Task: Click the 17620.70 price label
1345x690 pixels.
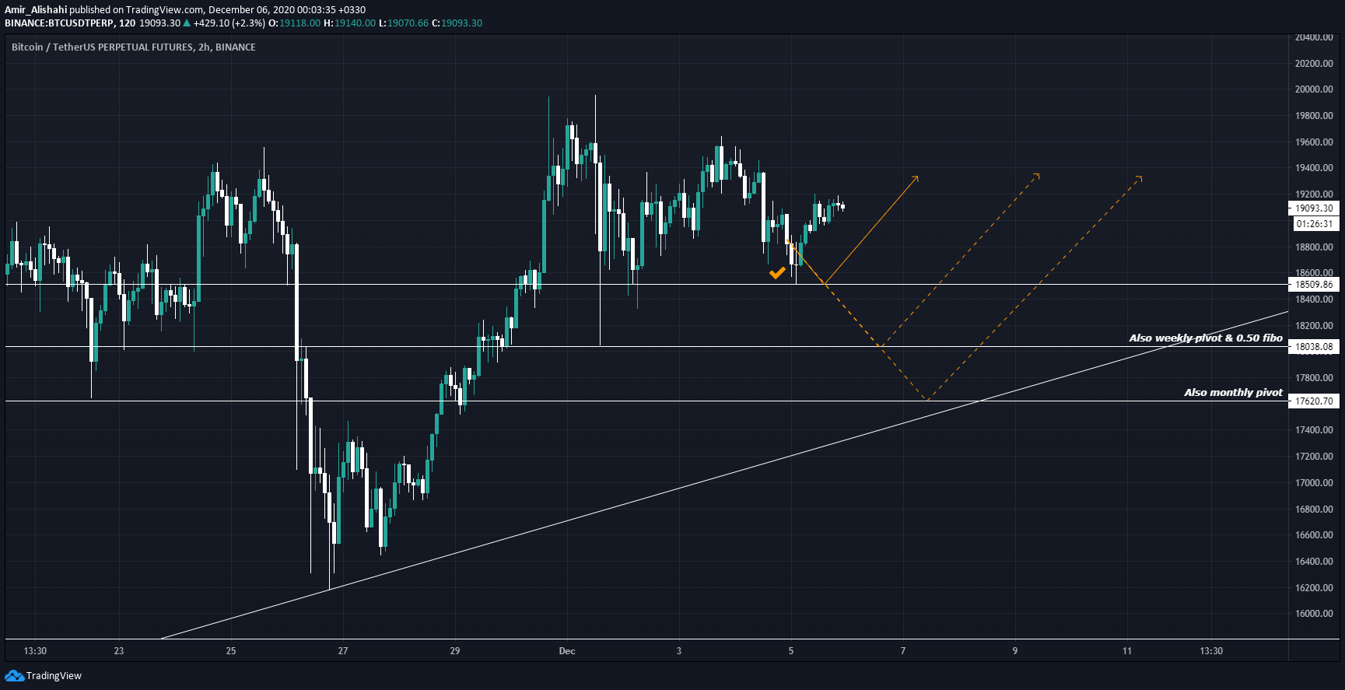Action: pos(1314,401)
